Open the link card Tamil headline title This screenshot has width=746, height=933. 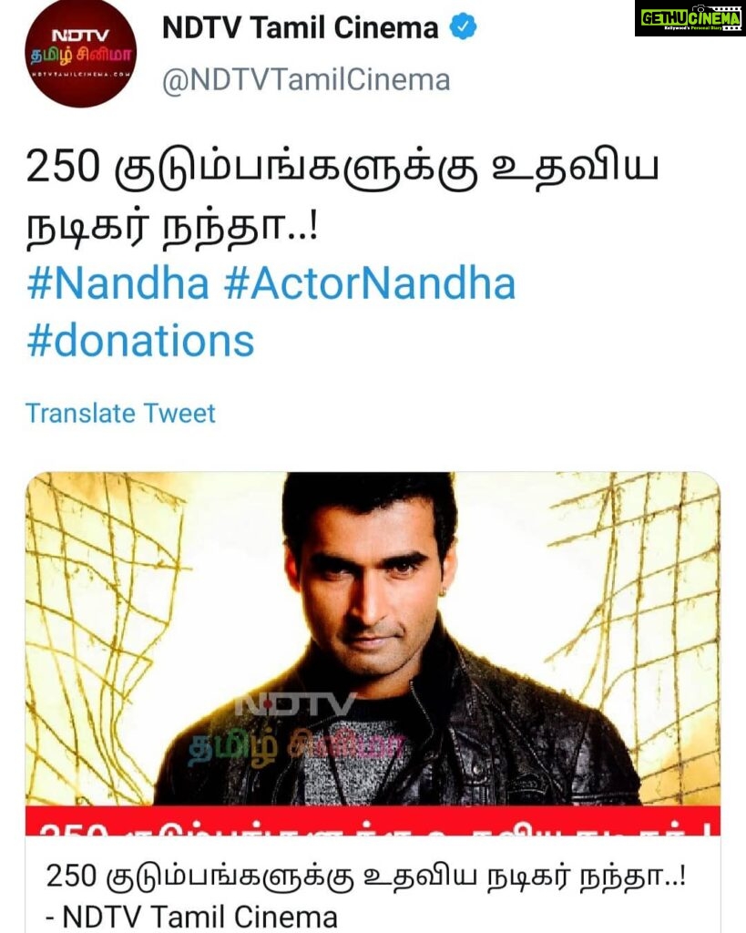(365, 877)
